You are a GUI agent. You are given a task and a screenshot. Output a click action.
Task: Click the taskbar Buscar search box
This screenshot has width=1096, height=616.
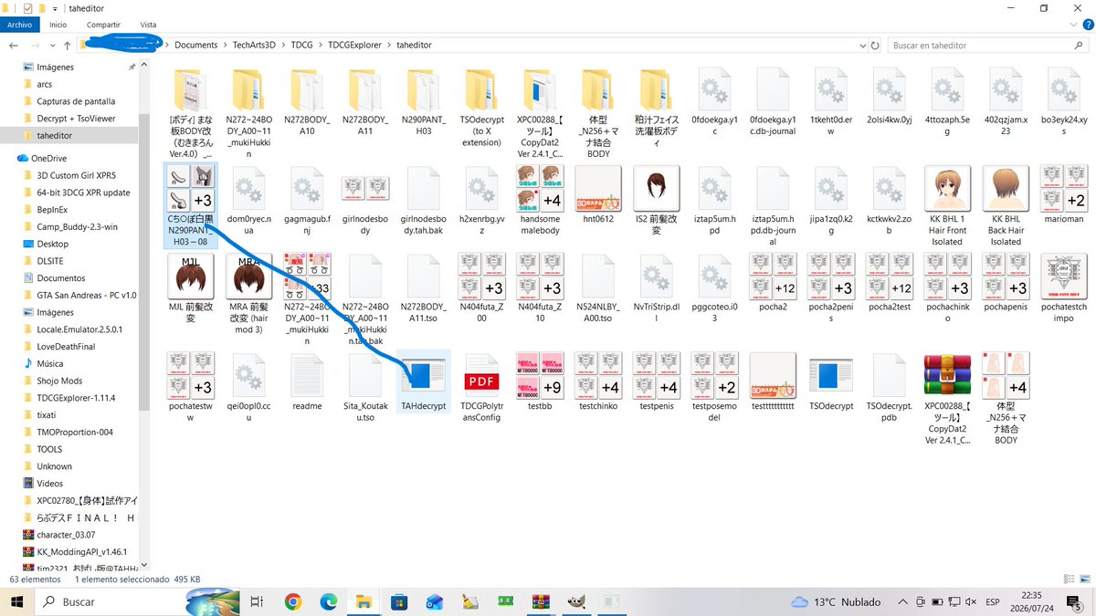coord(137,601)
